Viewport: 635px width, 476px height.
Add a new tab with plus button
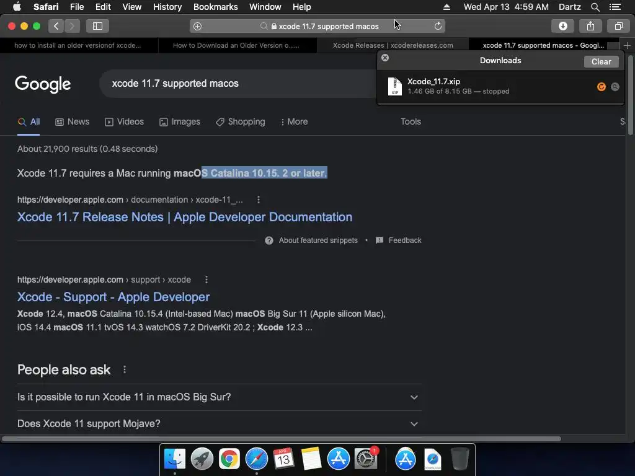click(627, 46)
